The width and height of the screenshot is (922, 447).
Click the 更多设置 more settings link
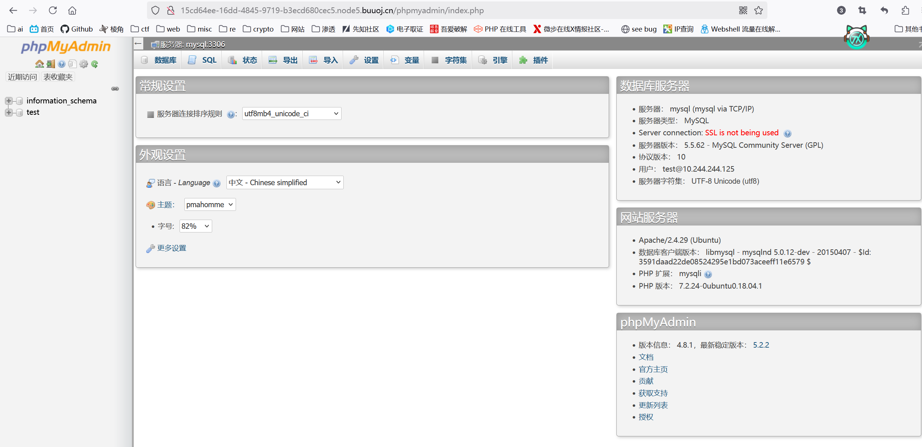172,248
